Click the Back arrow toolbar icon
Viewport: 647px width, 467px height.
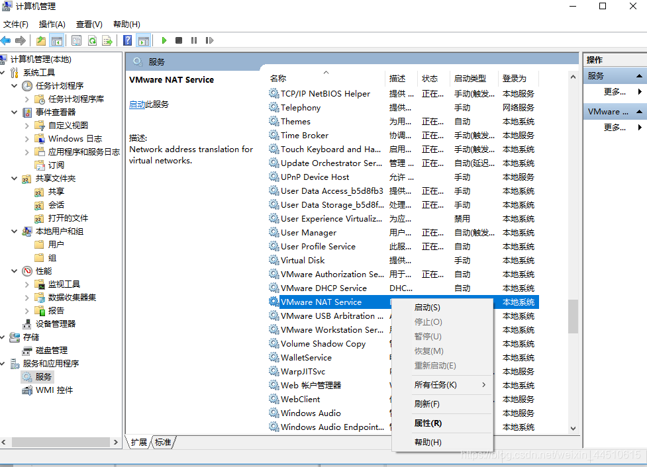[6, 40]
